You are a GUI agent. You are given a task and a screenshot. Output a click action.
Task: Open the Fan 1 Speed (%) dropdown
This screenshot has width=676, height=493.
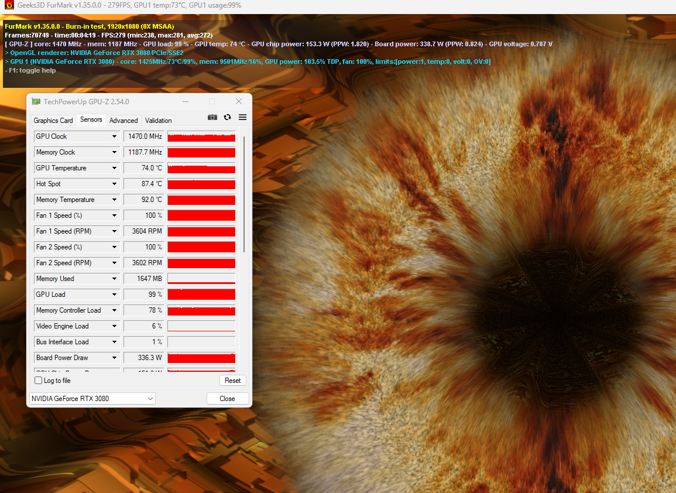tap(114, 215)
